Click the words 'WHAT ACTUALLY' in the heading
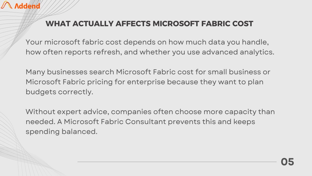Image resolution: width=312 pixels, height=176 pixels. click(78, 24)
